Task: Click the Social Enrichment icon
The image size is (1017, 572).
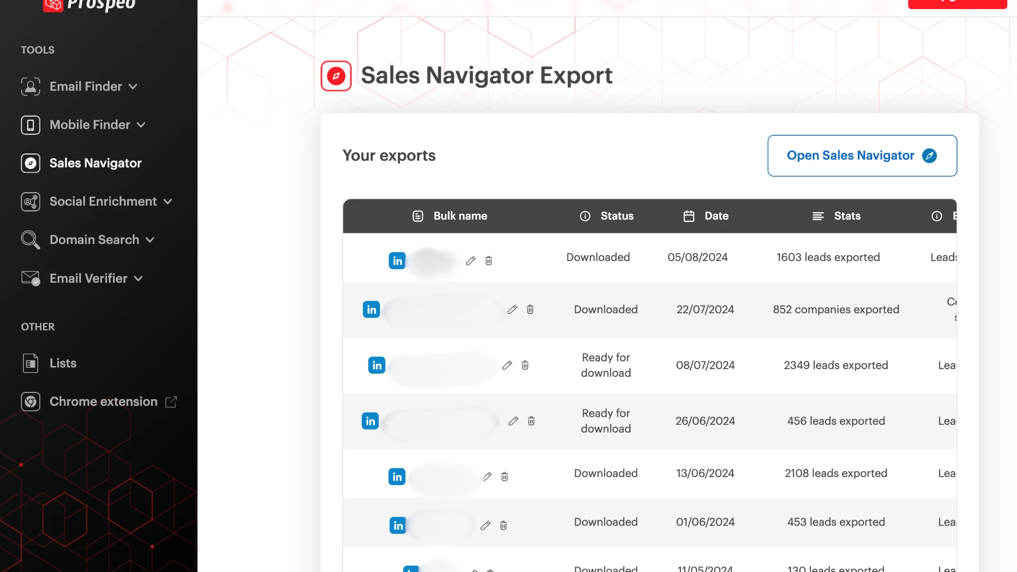Action: pyautogui.click(x=30, y=202)
